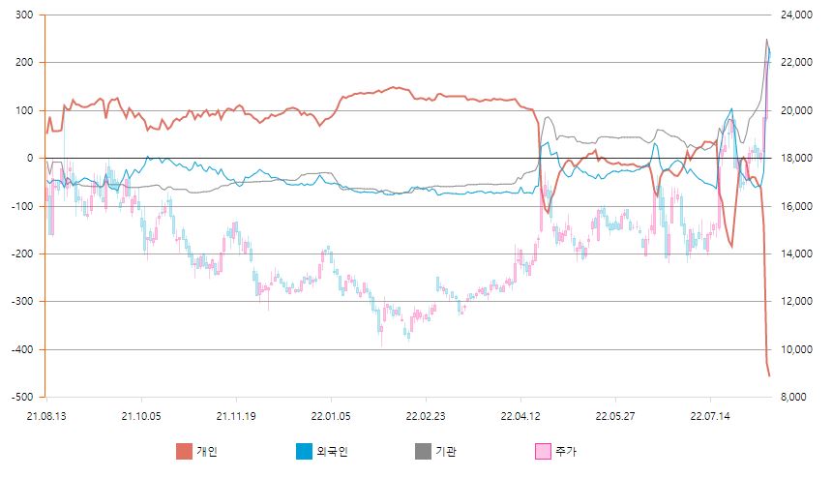Hide the 외국인 series via legend text
Viewport: 832px width, 477px height.
point(331,451)
